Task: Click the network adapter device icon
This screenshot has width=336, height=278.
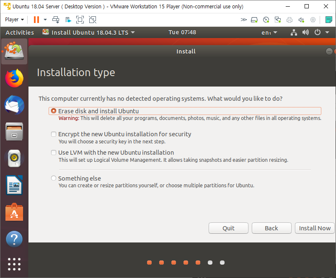Action: pos(278,20)
